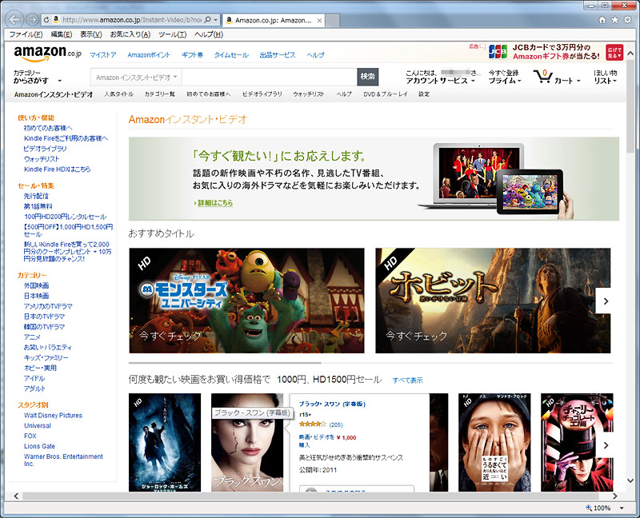Open browser tools gear icon

(628, 20)
